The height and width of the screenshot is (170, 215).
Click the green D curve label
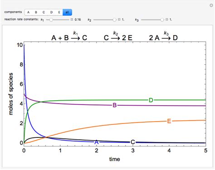151,100
